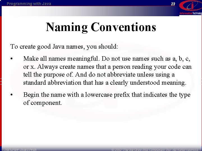The height and width of the screenshot is (151, 202).
Task: Click the 'standard abbreviation that has a clearly understood meaning' line
Action: click(x=105, y=83)
